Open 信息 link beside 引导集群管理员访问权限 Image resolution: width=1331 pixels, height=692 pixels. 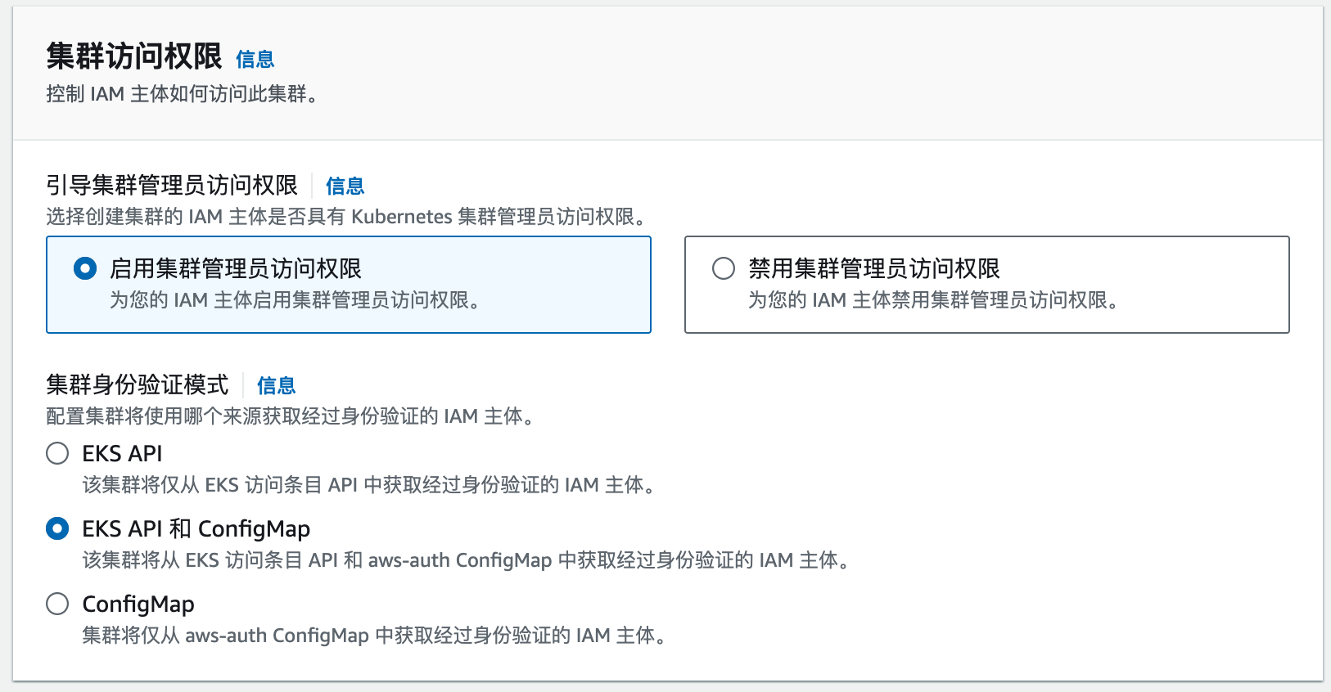[345, 186]
